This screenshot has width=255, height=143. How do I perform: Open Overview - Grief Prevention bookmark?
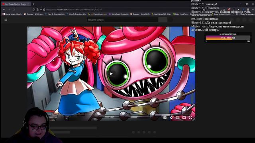pos(33,14)
